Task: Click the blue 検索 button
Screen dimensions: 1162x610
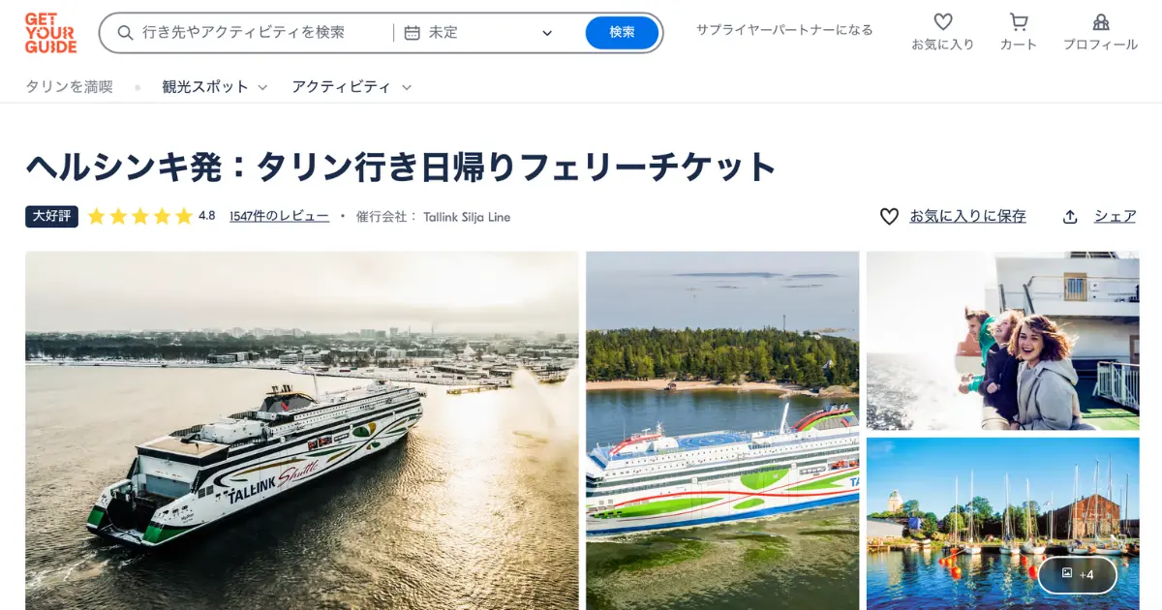Action: click(x=622, y=33)
